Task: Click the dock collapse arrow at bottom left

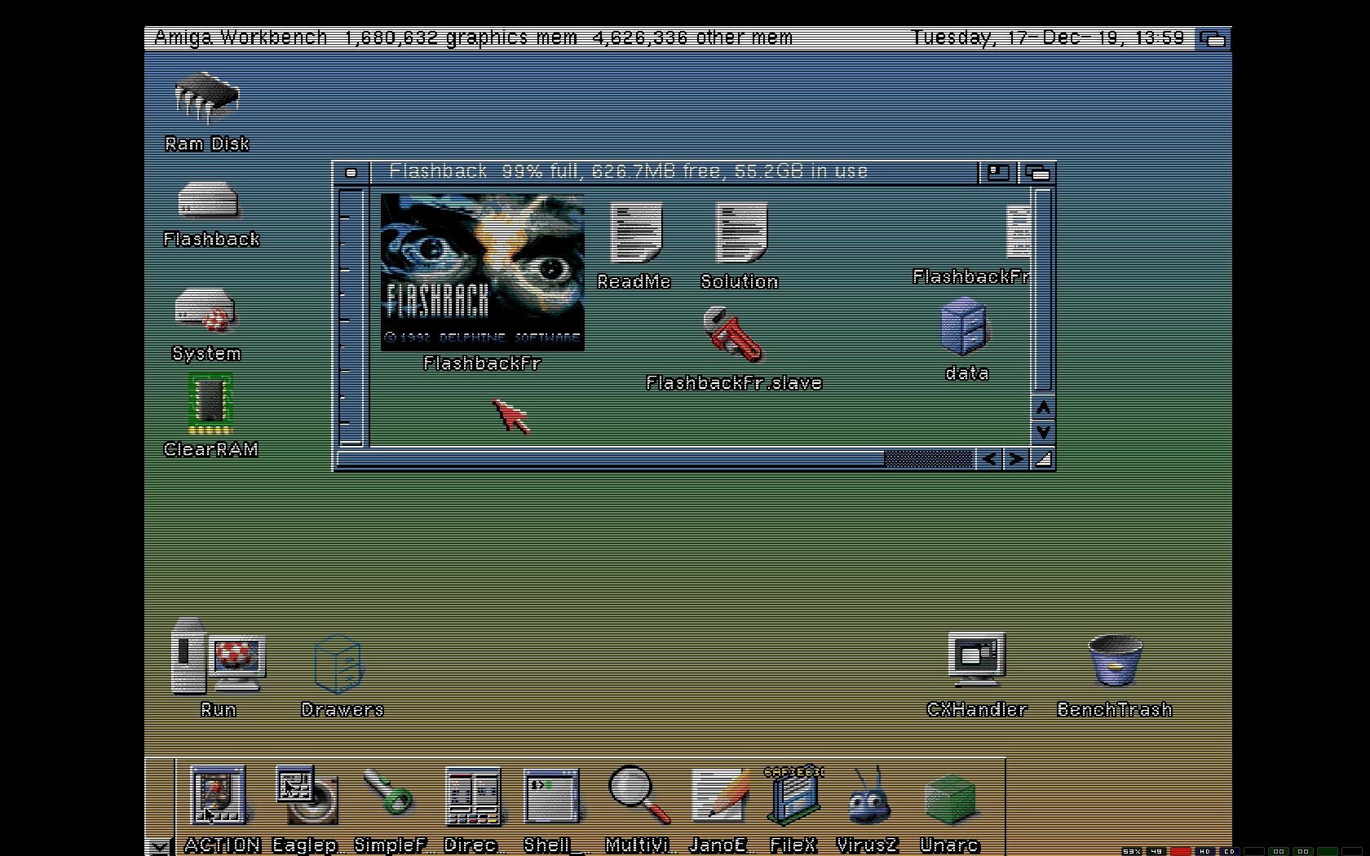Action: click(x=160, y=846)
